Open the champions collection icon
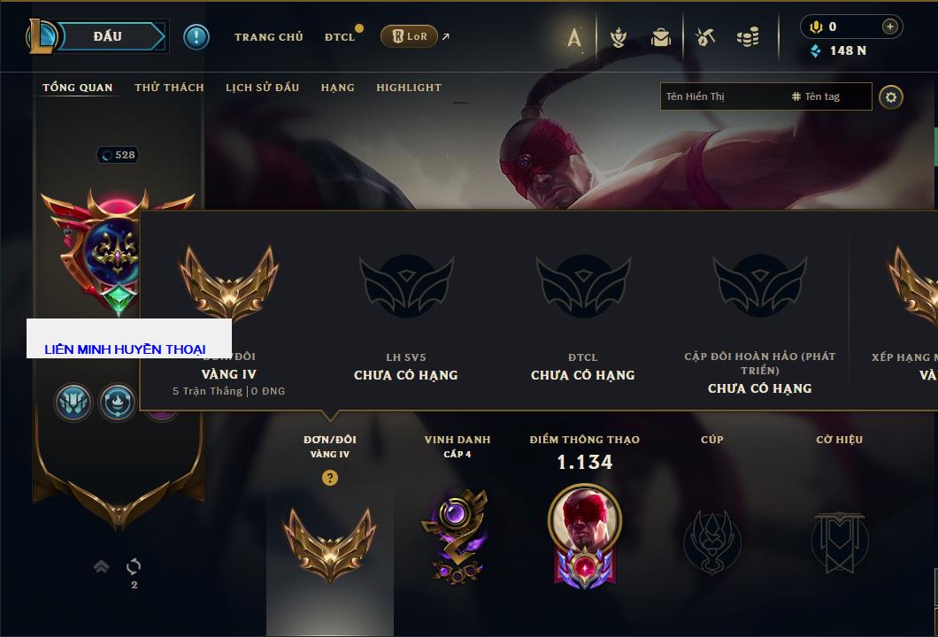The width and height of the screenshot is (938, 637). click(619, 38)
